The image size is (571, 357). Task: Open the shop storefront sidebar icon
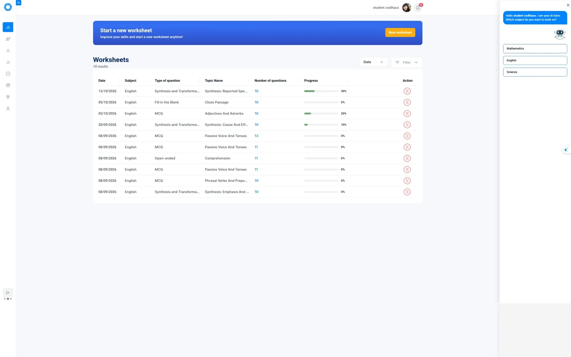pyautogui.click(x=8, y=85)
